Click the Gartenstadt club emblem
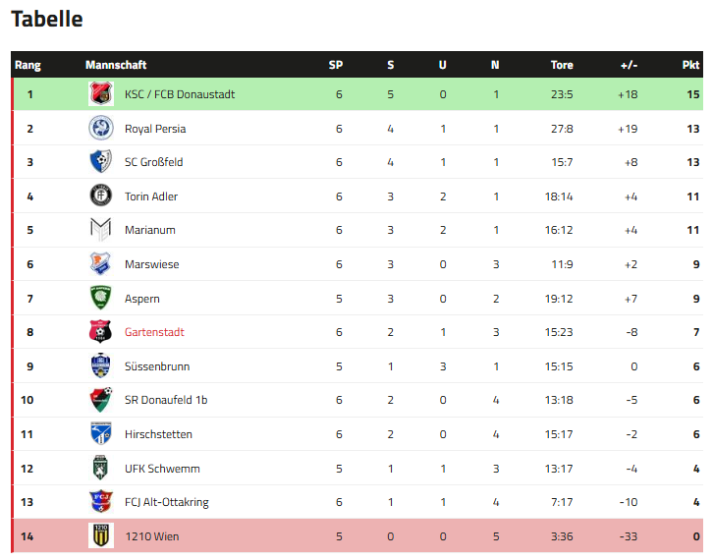This screenshot has width=713, height=560. pyautogui.click(x=101, y=332)
